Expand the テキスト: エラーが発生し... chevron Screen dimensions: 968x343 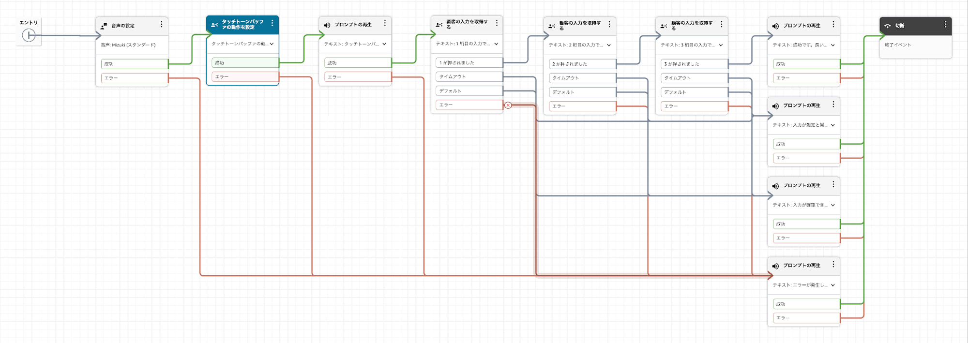click(x=833, y=285)
